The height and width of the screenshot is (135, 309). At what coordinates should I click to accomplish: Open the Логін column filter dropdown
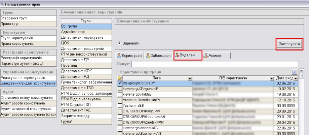189,78
